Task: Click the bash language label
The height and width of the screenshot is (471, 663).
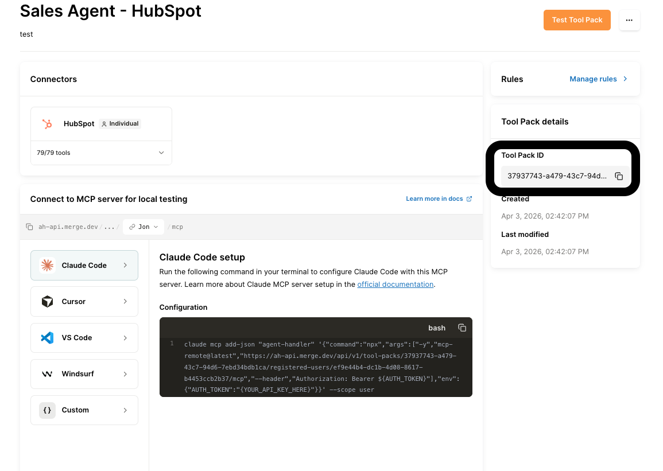Action: 437,328
